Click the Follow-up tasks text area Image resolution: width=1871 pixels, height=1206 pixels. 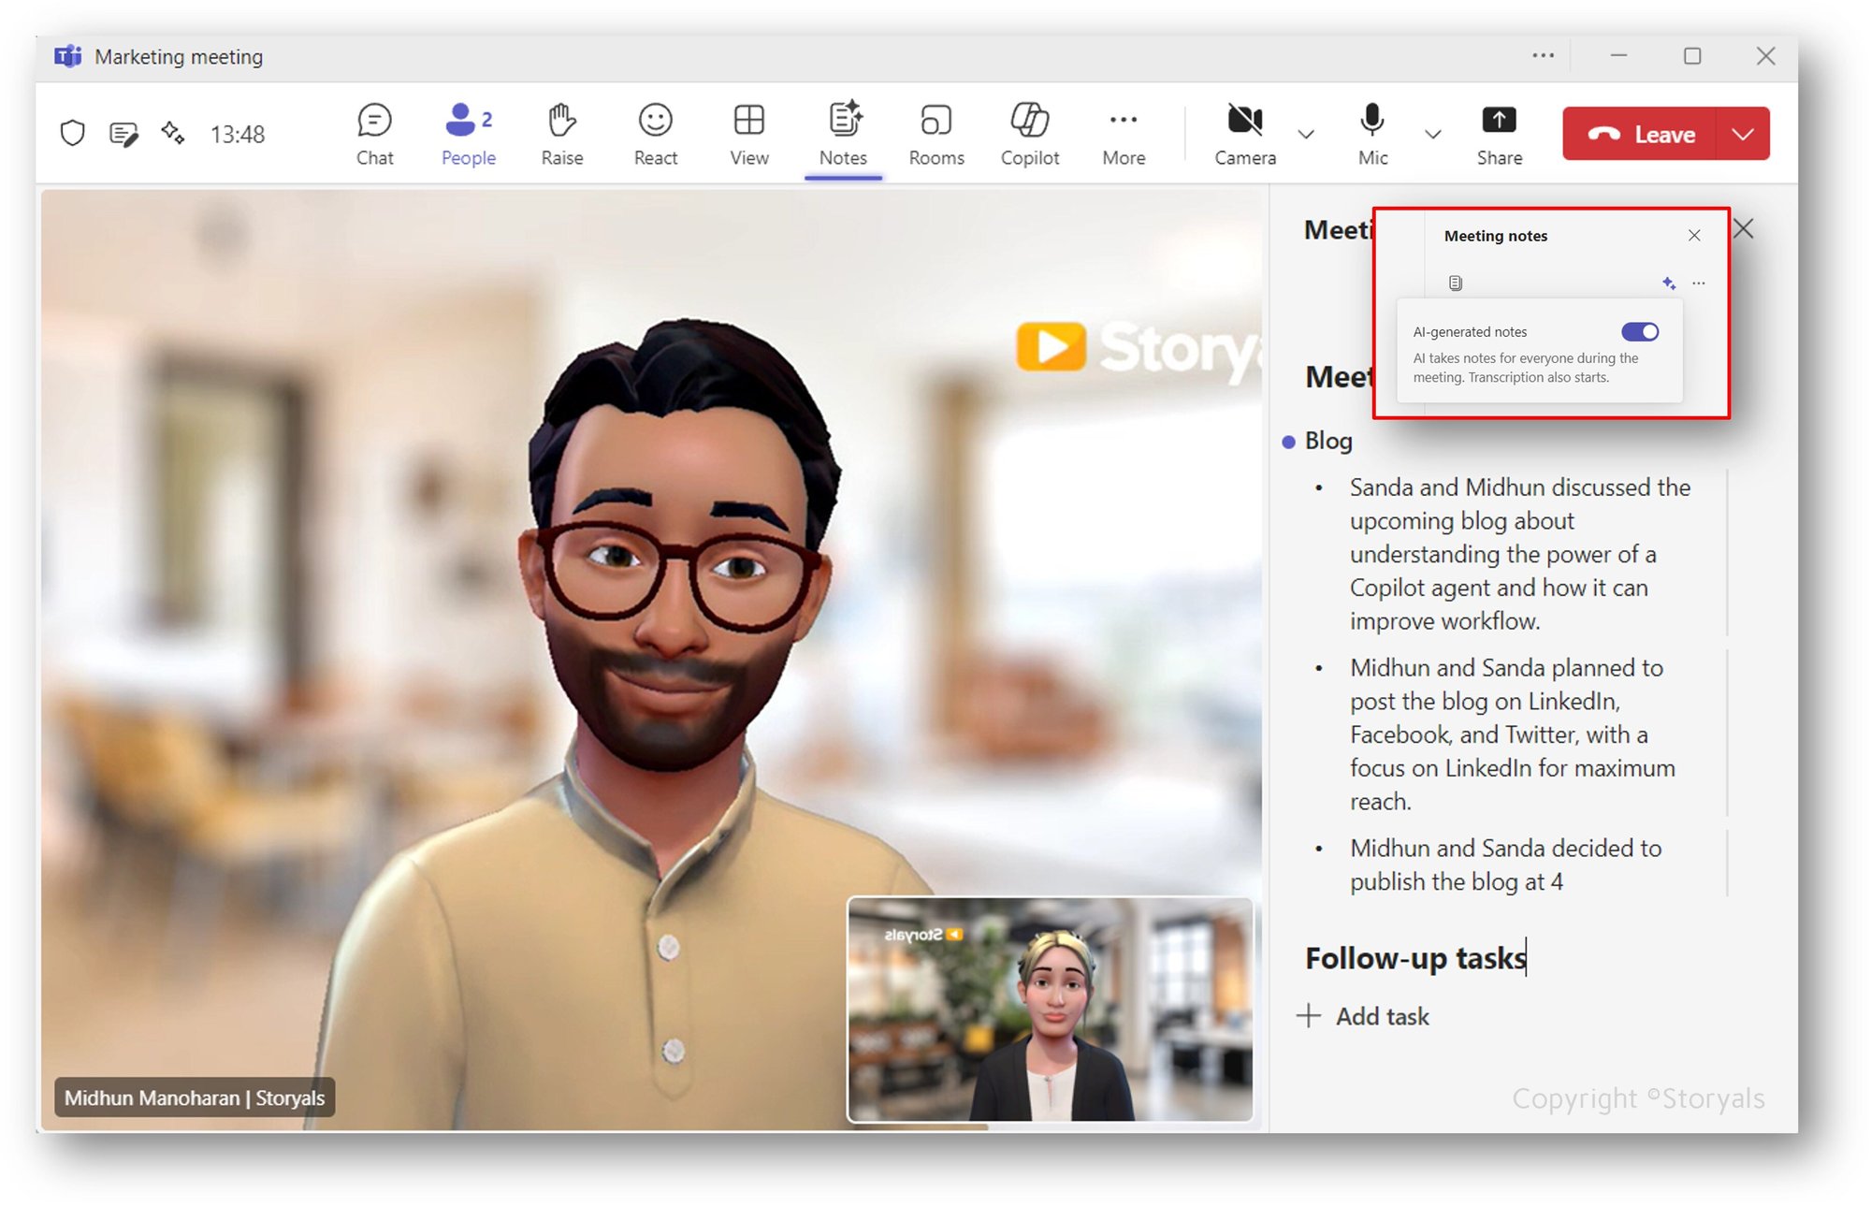1414,957
